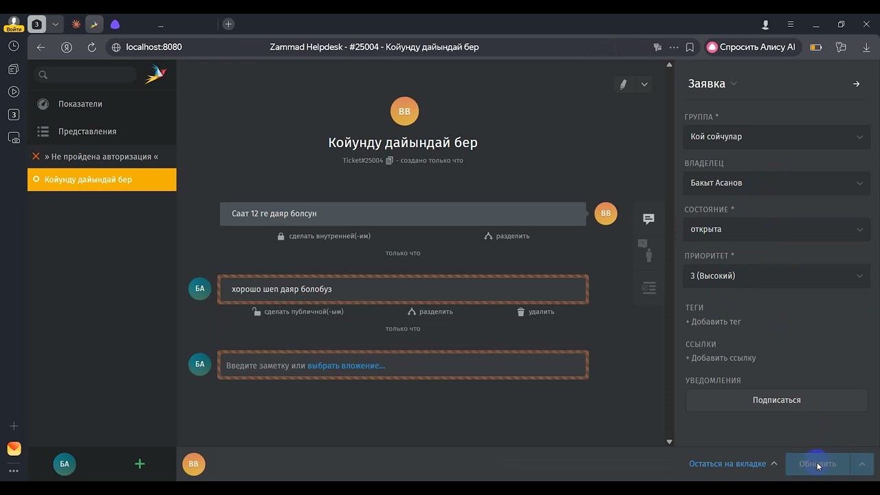
Task: Click the Zammad bird logo
Action: click(x=156, y=74)
